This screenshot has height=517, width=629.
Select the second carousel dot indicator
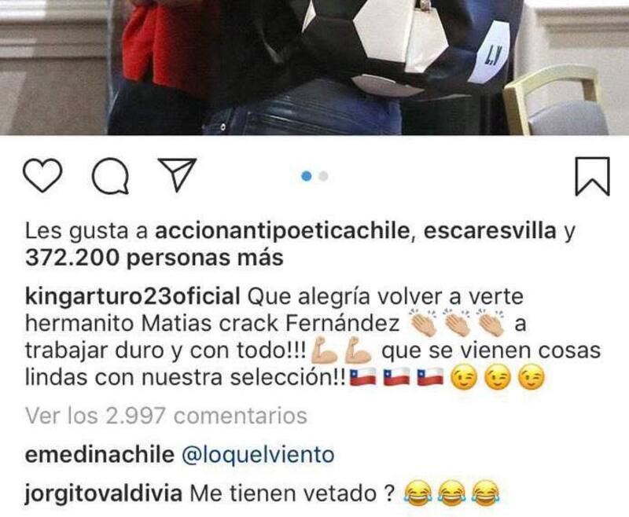[323, 176]
